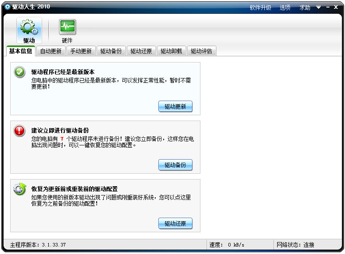Open the 驱动卸载 tab
345x254 pixels.
(172, 51)
